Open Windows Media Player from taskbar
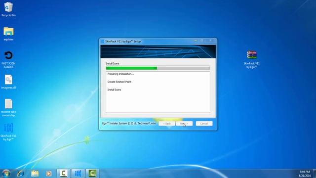 click(48, 174)
